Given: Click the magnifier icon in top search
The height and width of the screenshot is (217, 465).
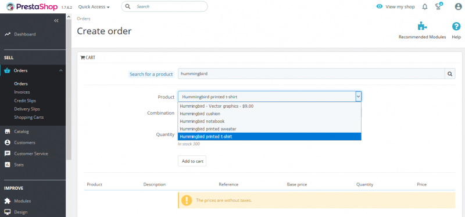Looking at the screenshot, I should click(128, 6).
